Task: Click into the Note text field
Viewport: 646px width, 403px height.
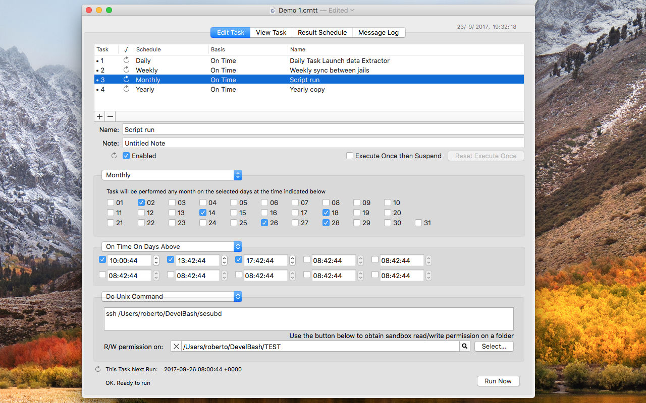Action: 323,143
